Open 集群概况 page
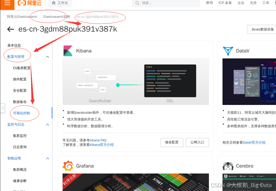The height and width of the screenshot is (191, 276). [x=20, y=170]
